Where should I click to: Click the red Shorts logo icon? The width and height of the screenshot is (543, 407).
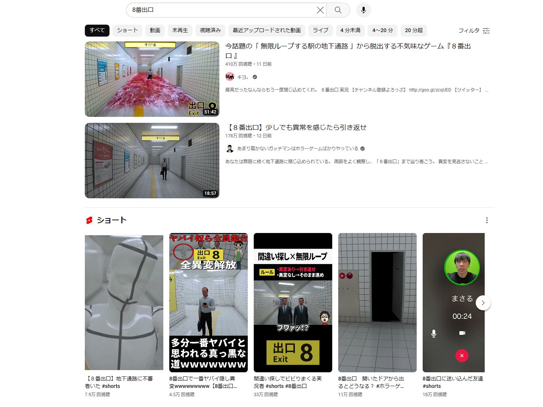tap(89, 220)
